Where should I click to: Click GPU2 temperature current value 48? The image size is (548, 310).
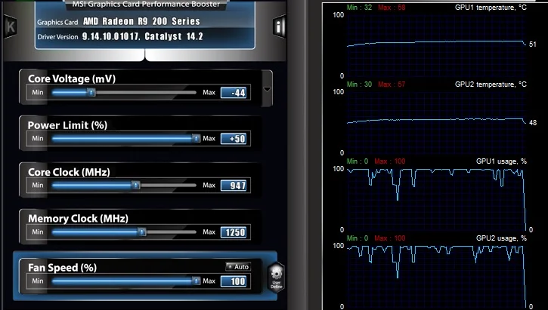click(533, 123)
